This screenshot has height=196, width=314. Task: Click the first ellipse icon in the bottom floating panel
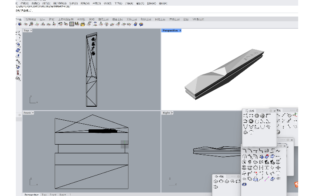216,181
